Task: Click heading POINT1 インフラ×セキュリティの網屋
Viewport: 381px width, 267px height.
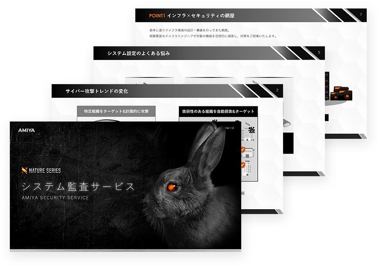Action: pos(192,16)
